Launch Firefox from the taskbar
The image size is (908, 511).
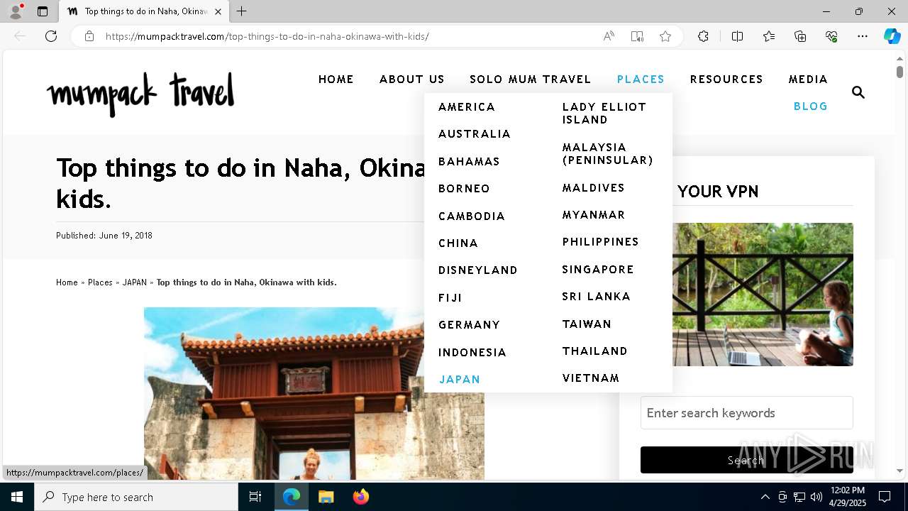361,497
